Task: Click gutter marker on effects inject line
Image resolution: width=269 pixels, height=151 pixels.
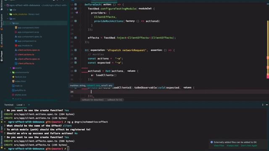Action: [x=76, y=38]
